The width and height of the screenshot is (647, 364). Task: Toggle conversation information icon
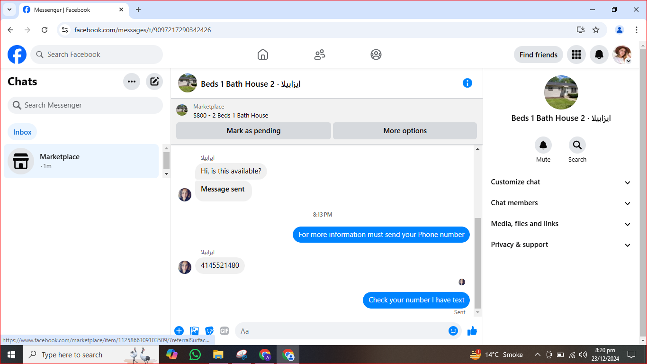point(467,83)
